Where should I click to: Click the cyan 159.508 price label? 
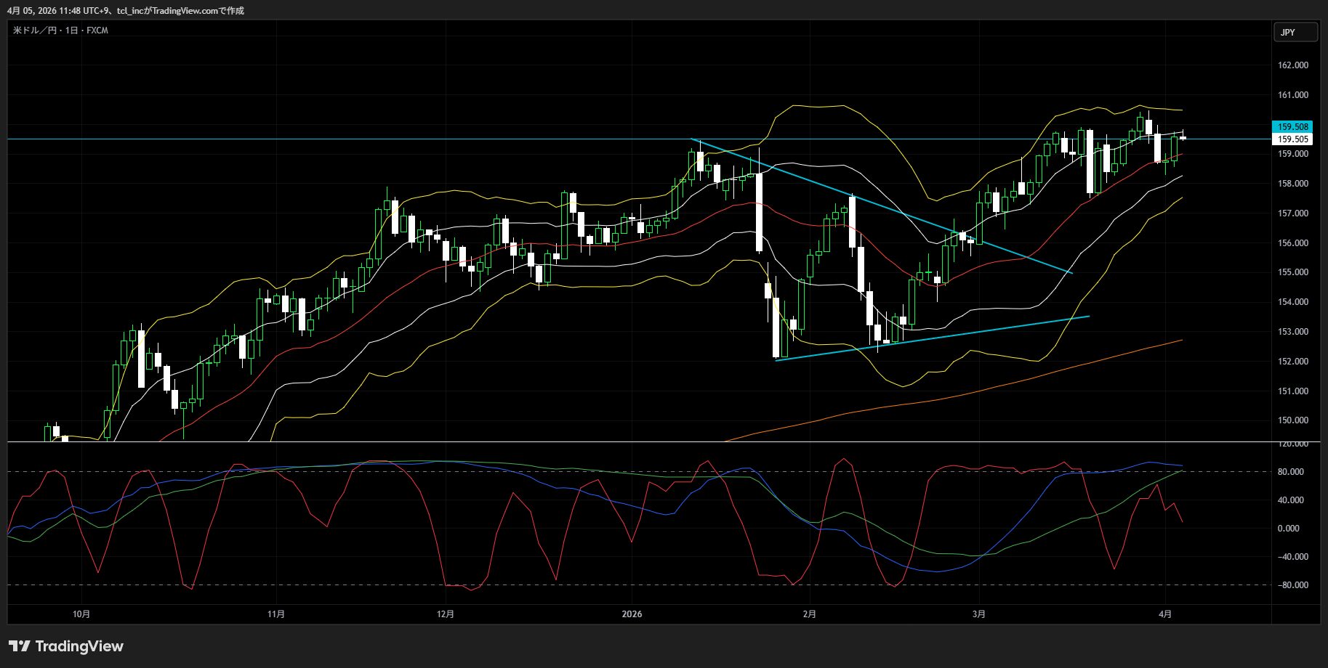click(1292, 127)
